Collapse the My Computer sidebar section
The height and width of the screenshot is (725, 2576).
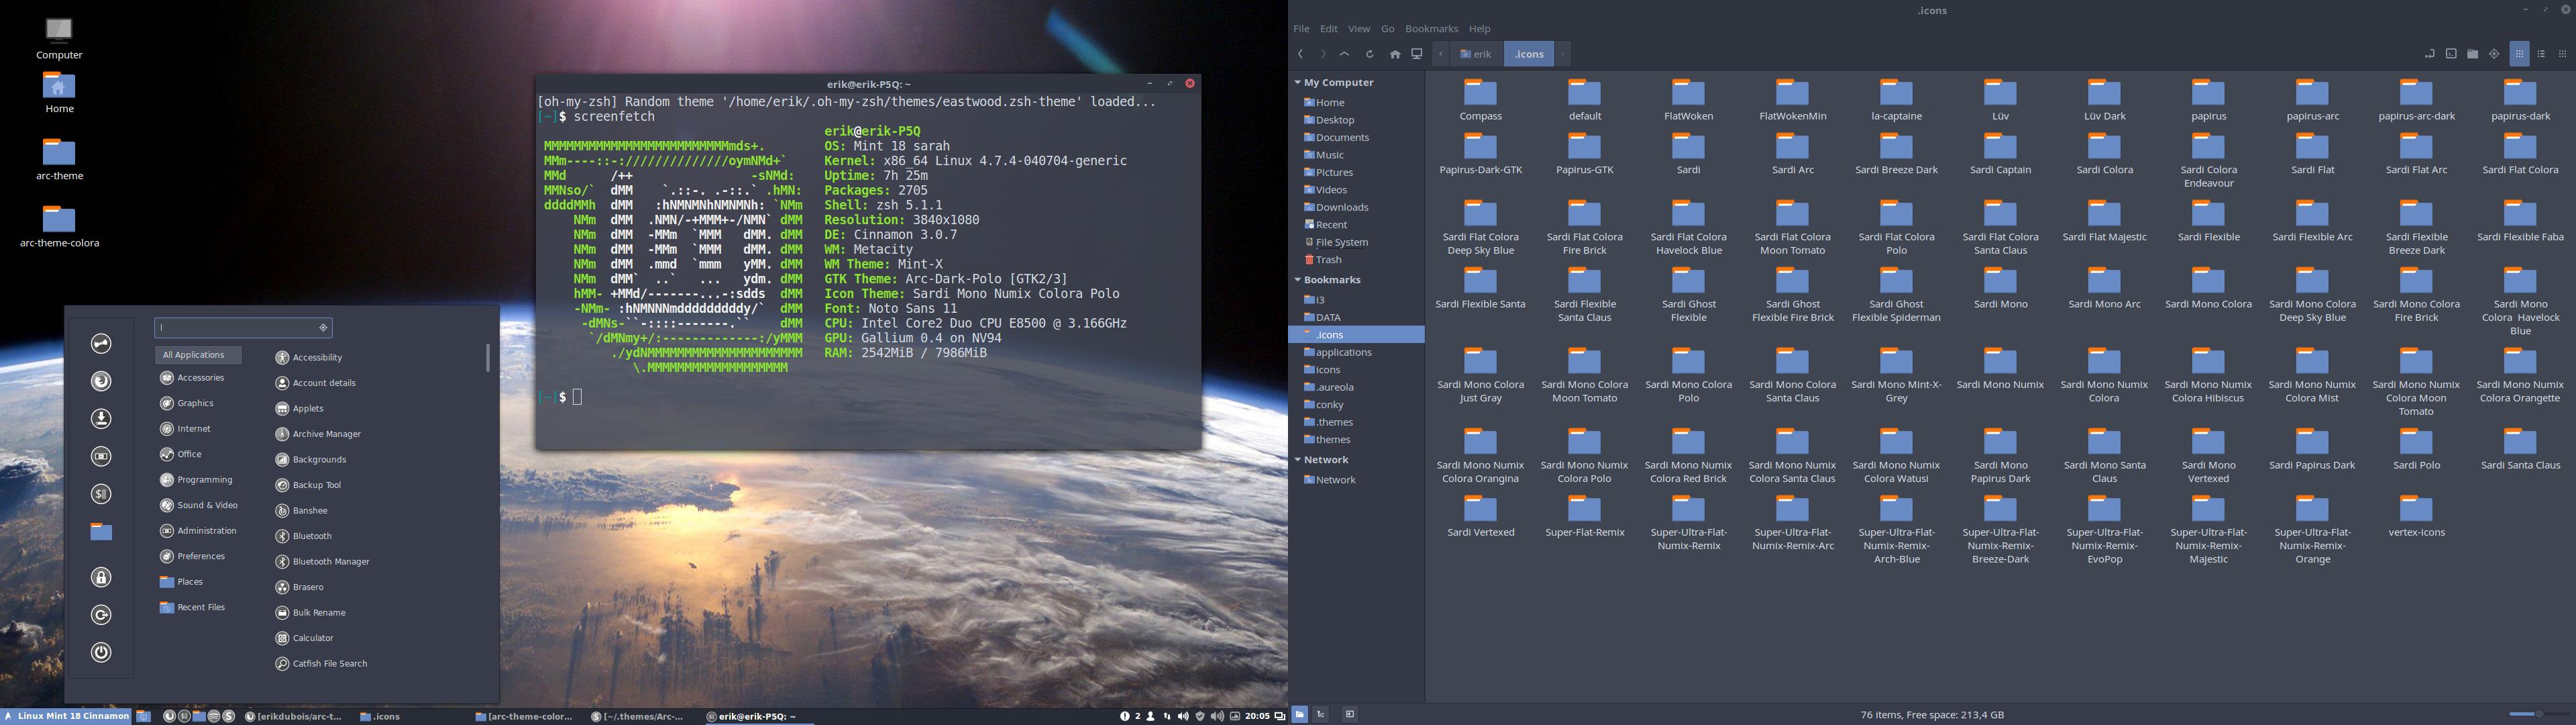point(1297,82)
